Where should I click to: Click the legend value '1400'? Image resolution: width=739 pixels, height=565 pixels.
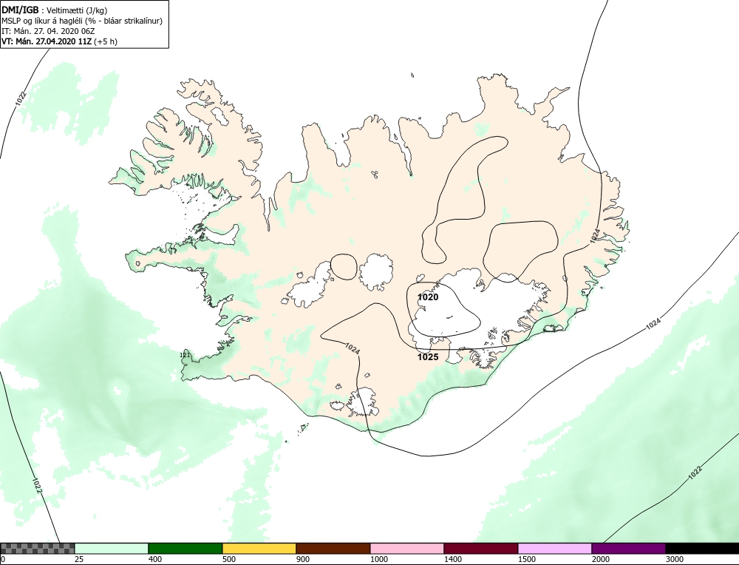pyautogui.click(x=454, y=559)
